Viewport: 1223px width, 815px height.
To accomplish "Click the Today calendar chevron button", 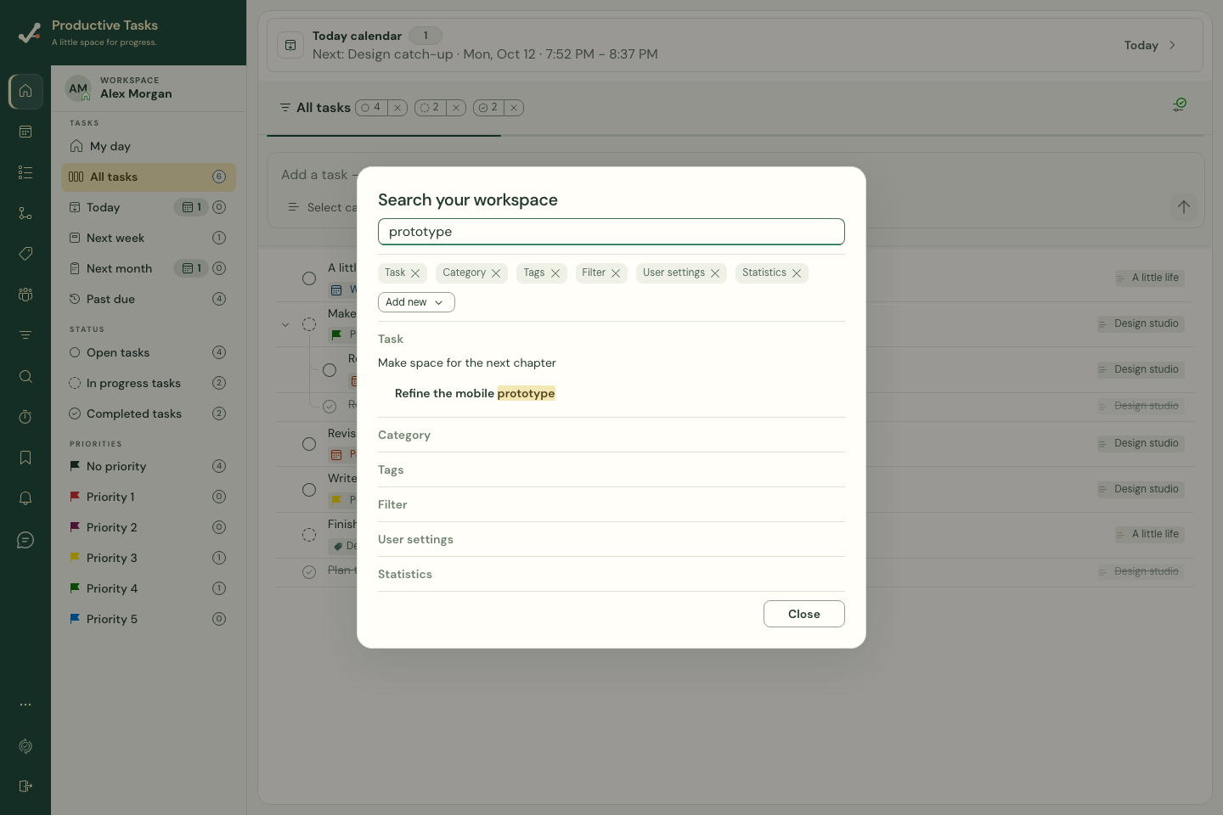I will tap(1172, 45).
